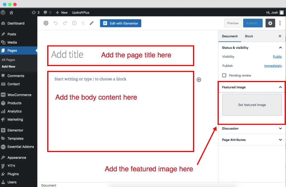Open the settings gear panel
Viewport: 286px width, 187px height.
(270, 23)
